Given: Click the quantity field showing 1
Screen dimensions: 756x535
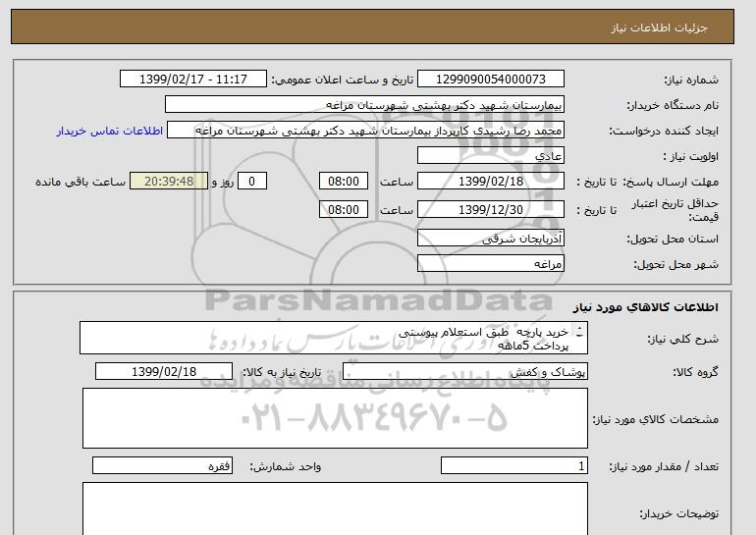Looking at the screenshot, I should click(x=514, y=466).
